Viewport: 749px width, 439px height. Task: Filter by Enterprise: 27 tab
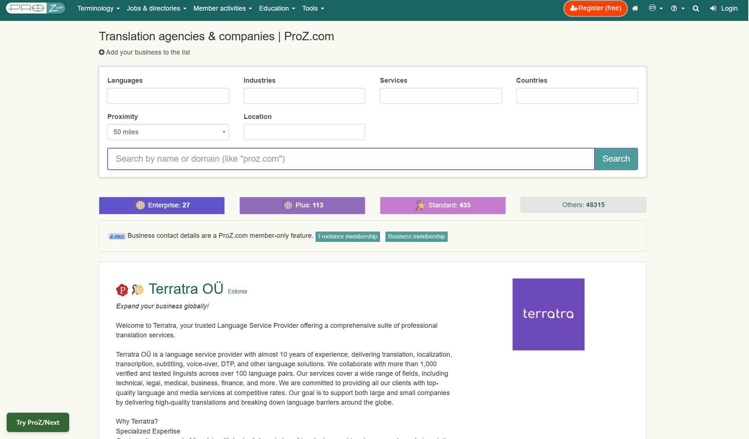tap(161, 205)
